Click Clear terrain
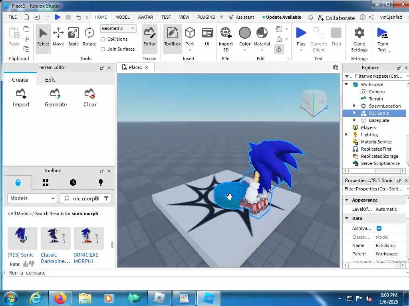 point(90,98)
